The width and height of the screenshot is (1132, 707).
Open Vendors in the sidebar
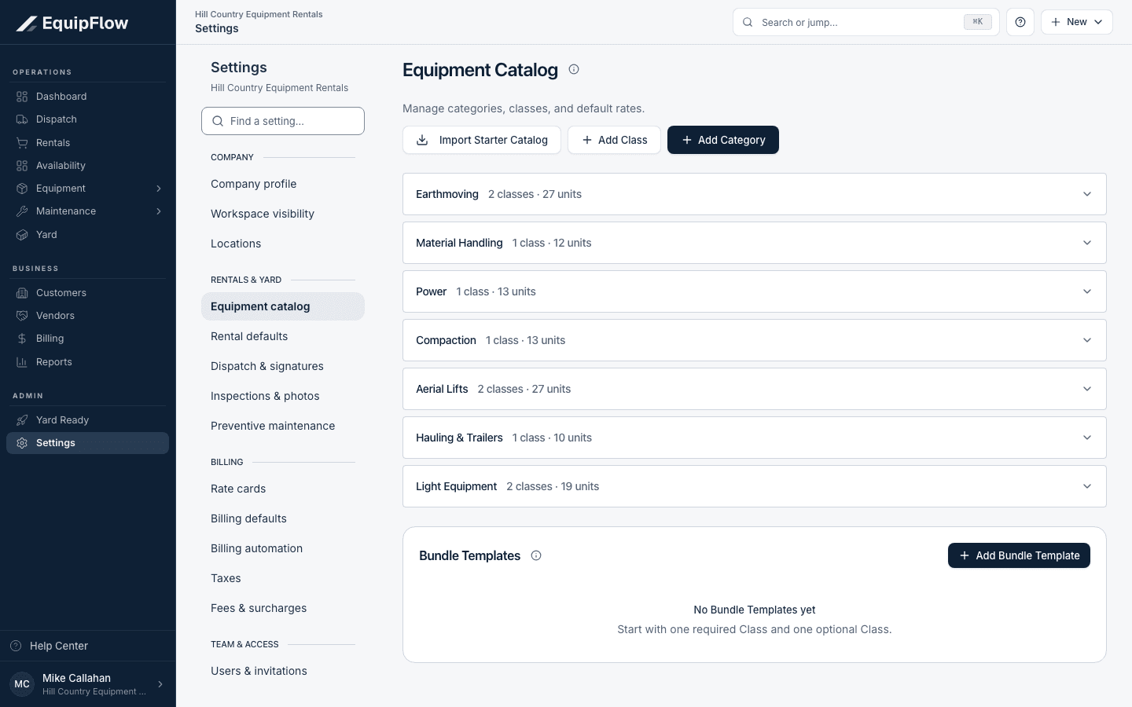click(x=87, y=316)
